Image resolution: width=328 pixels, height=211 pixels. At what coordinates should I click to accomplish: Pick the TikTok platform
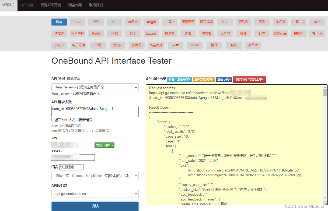tap(195, 45)
